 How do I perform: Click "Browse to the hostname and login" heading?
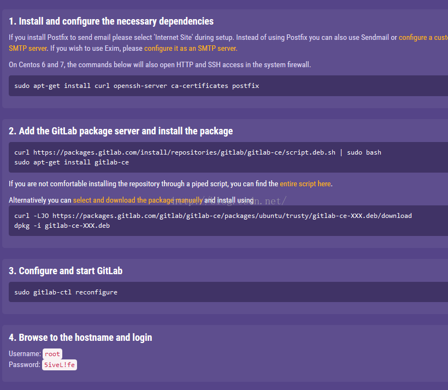(80, 338)
